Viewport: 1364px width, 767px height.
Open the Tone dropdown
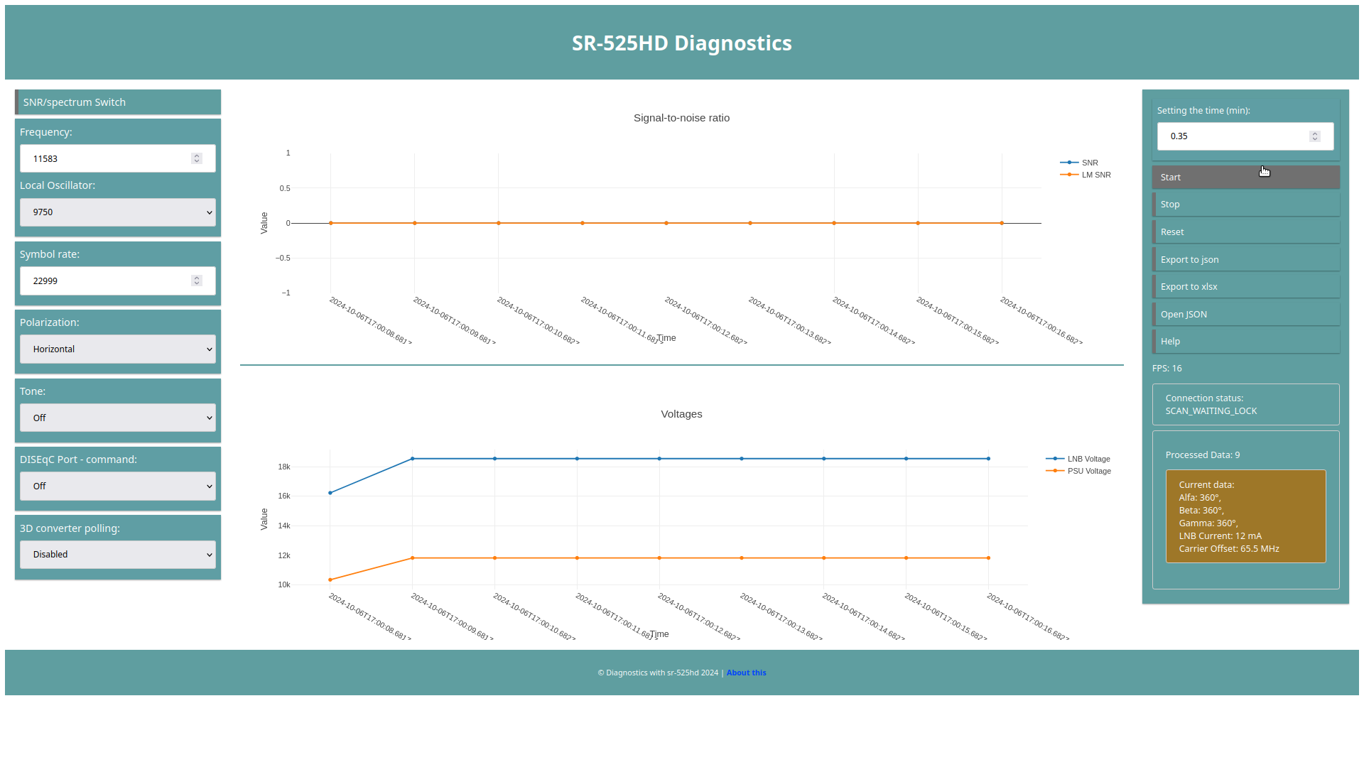point(118,418)
